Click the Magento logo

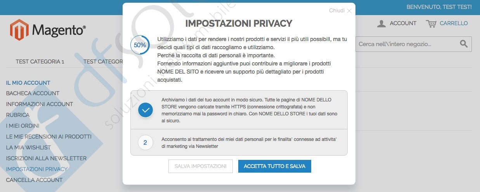pyautogui.click(x=48, y=30)
